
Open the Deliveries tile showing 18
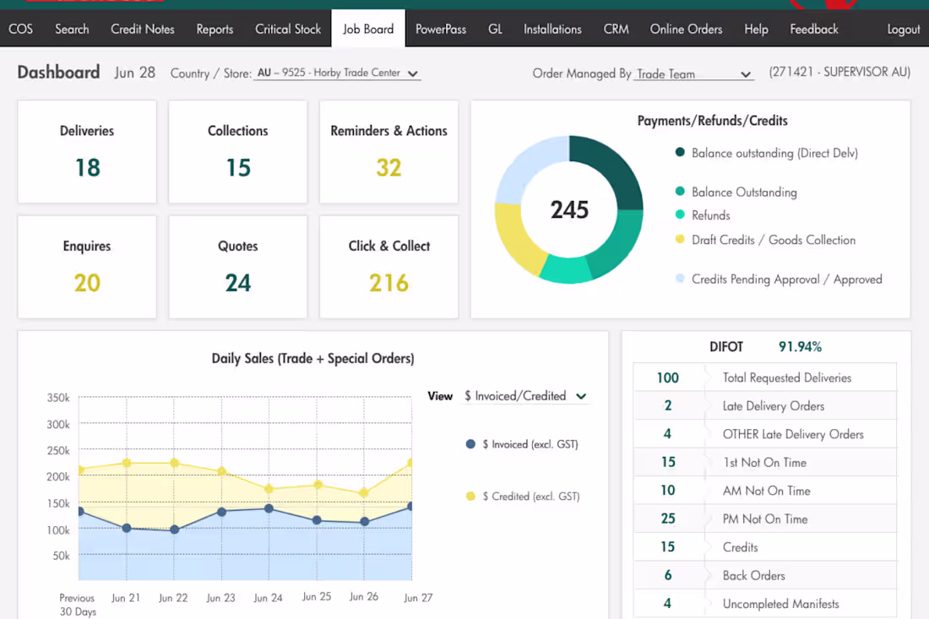[87, 152]
